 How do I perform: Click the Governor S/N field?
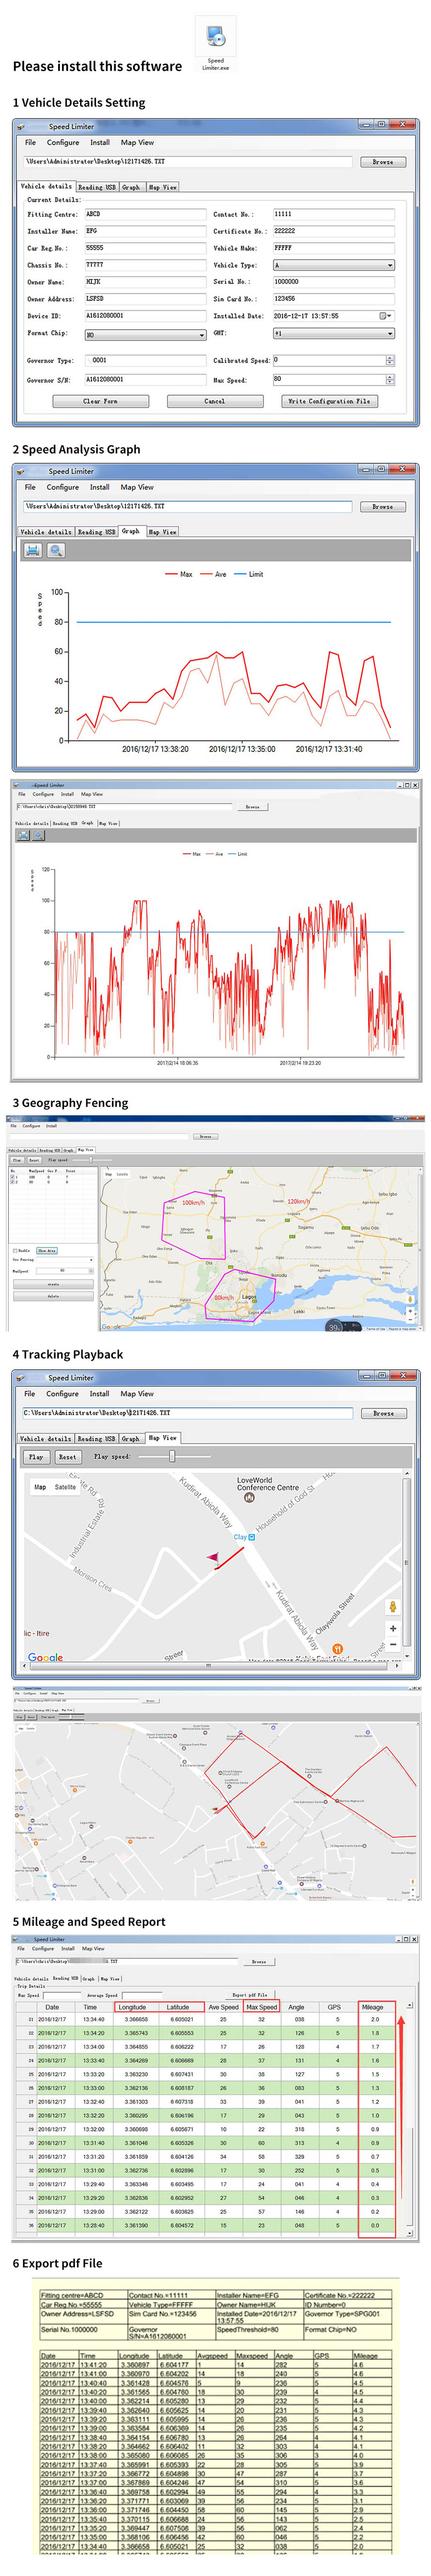(145, 380)
